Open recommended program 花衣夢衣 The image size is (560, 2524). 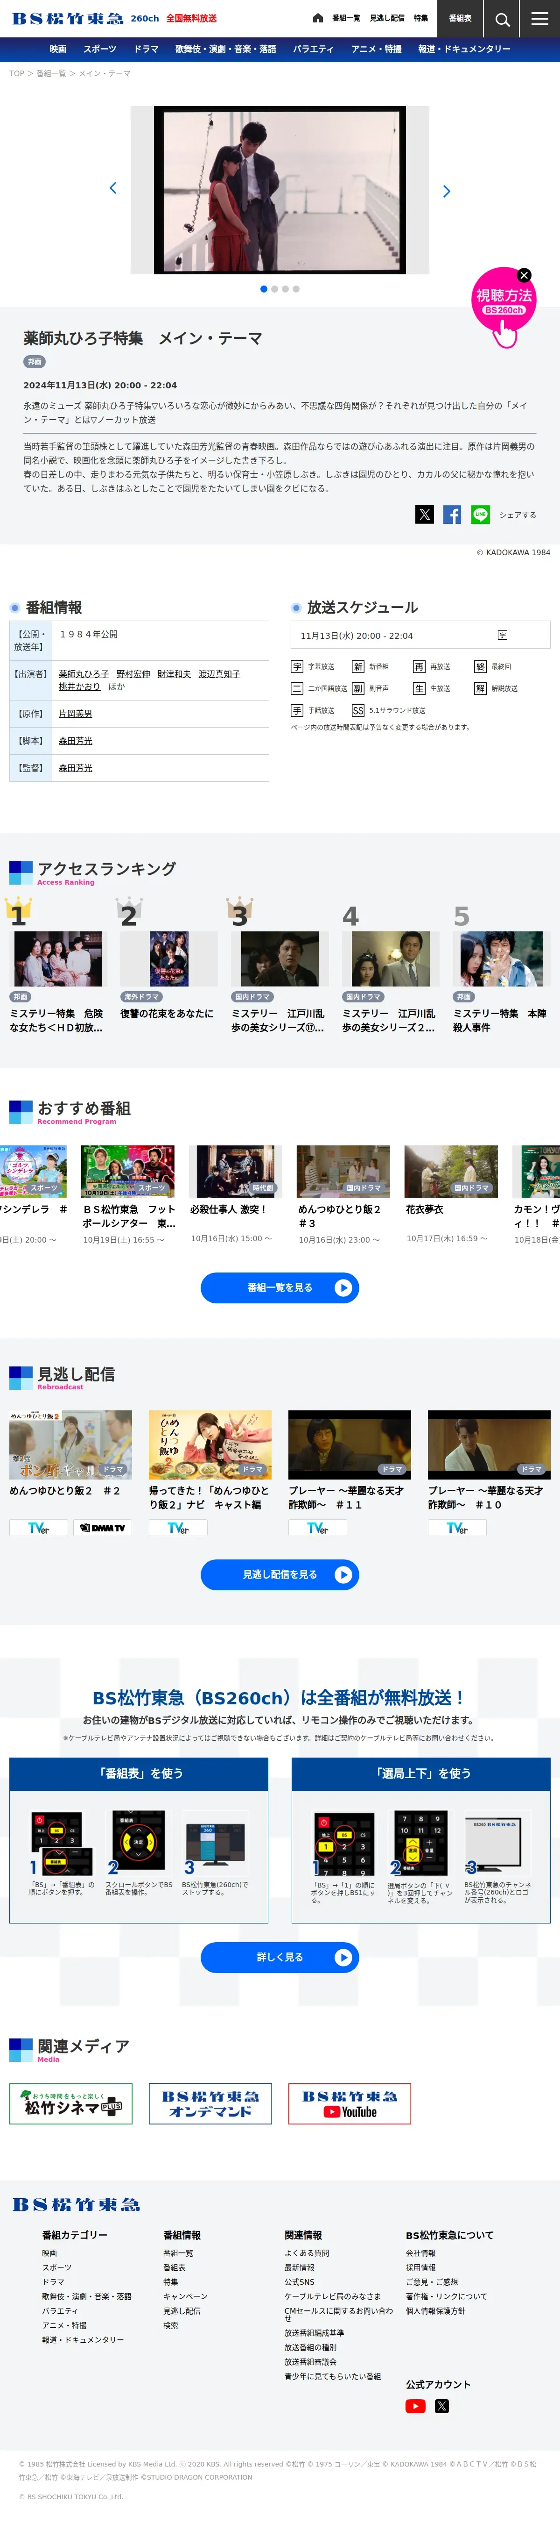[x=451, y=1172]
